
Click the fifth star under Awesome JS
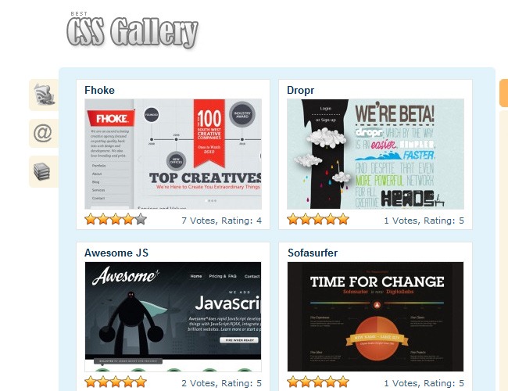[141, 382]
